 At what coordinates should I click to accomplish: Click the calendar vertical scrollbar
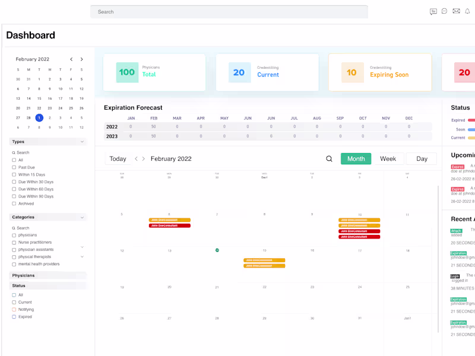point(438,259)
